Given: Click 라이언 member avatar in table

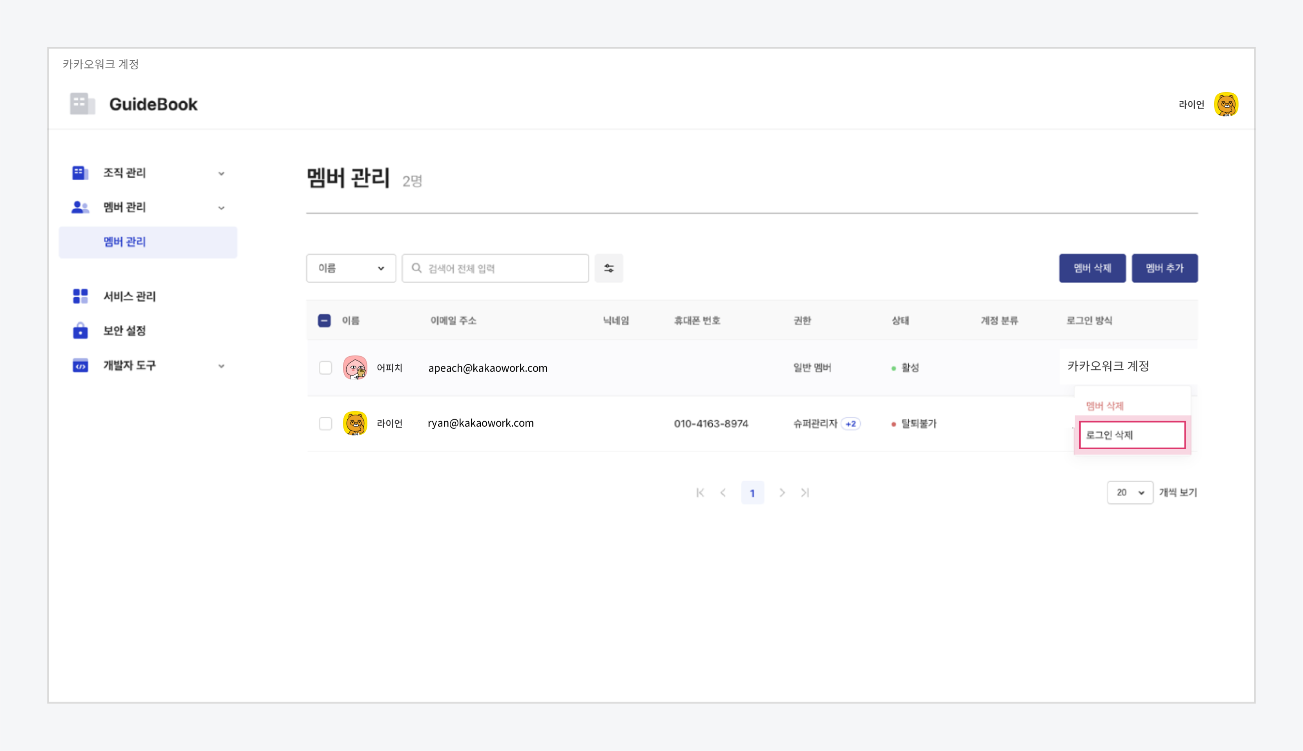Looking at the screenshot, I should [355, 423].
